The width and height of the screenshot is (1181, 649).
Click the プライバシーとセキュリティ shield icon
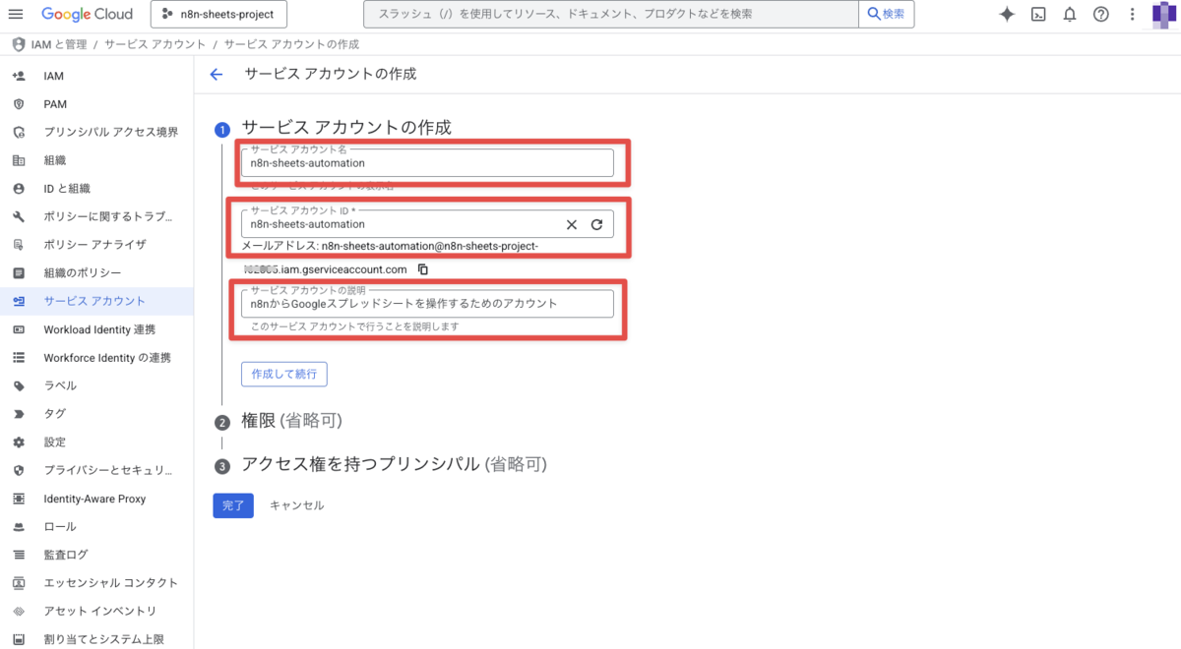(19, 470)
